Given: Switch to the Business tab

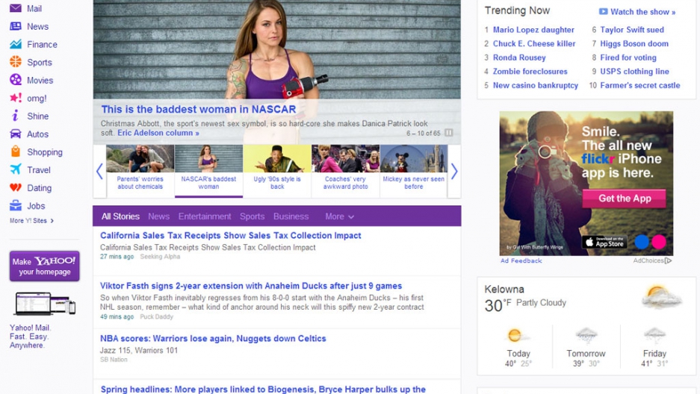Looking at the screenshot, I should pos(291,216).
